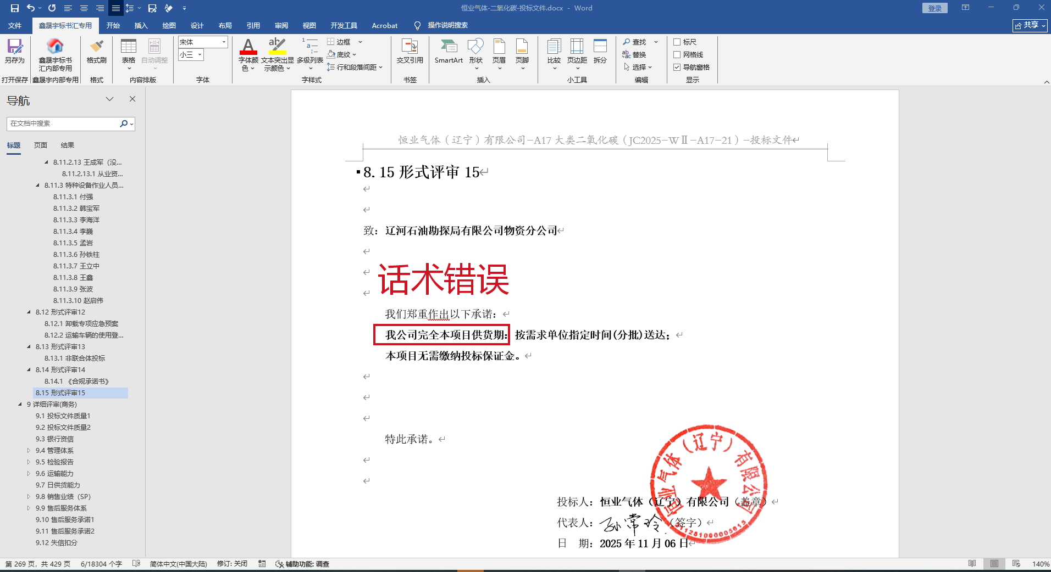Jump to heading 9.7 日供货能力
The width and height of the screenshot is (1051, 572).
pos(58,485)
